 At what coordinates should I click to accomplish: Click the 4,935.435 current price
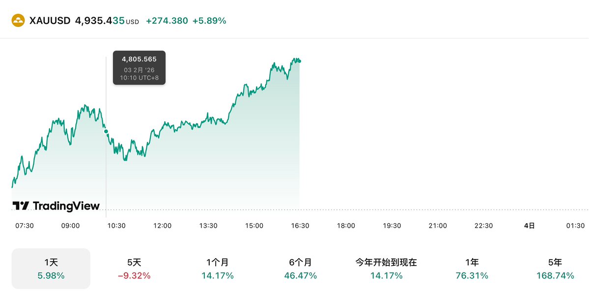(99, 21)
